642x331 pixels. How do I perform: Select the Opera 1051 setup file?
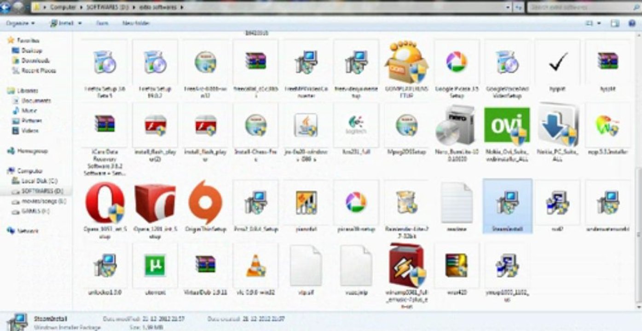click(x=105, y=202)
